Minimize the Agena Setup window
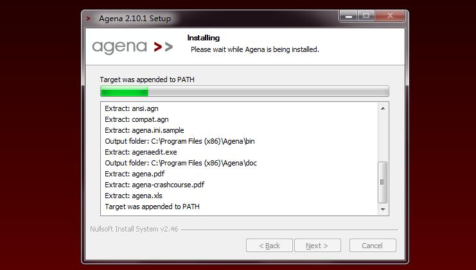Screen dimensions: 476x270 click(x=349, y=16)
